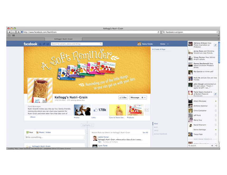Image resolution: width=227 pixels, height=175 pixels.
Task: Hide chat sidebar with arrow icon
Action: click(216, 145)
